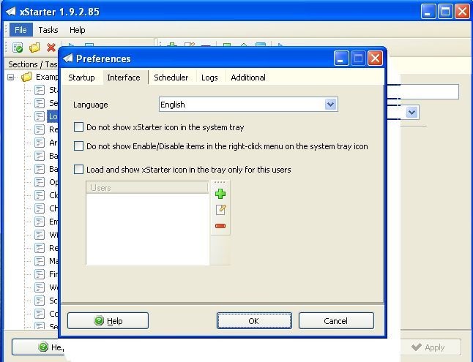
Task: Click the red X delete toolbar icon
Action: click(x=51, y=48)
